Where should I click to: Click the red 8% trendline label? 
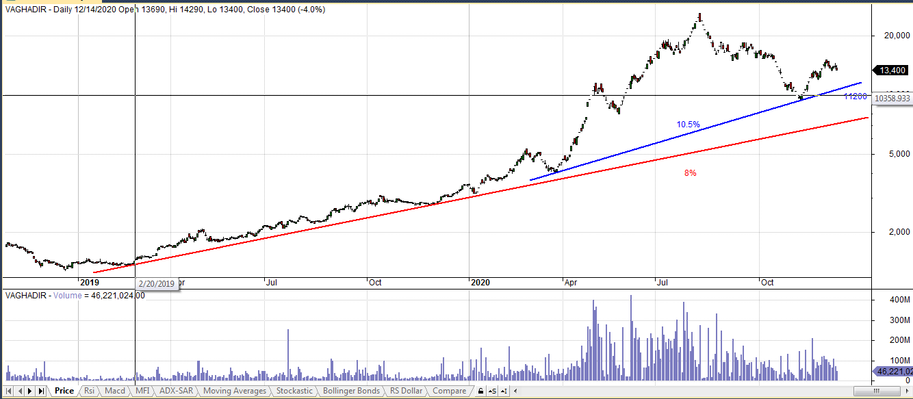tap(690, 173)
